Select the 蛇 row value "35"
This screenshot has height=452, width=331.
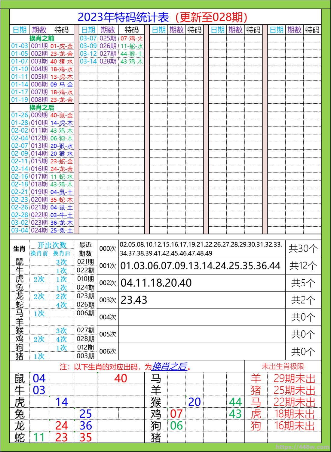tap(86, 438)
